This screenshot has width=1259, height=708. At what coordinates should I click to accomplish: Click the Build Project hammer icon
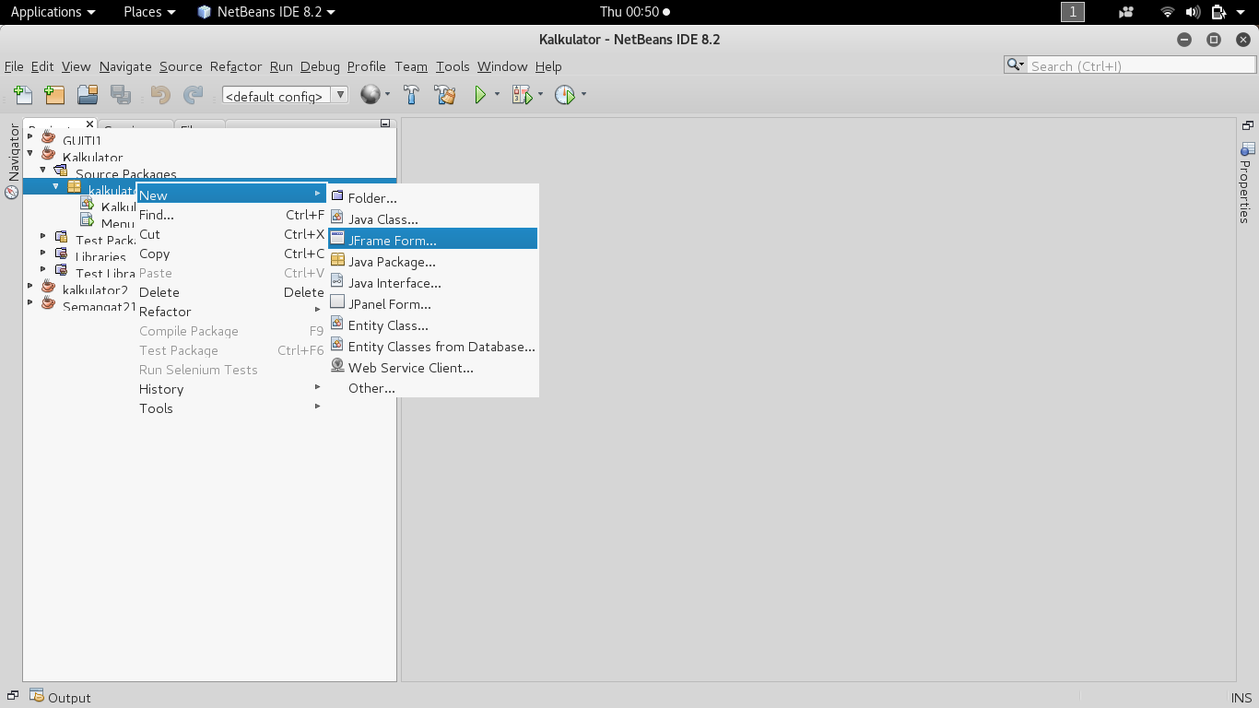412,94
